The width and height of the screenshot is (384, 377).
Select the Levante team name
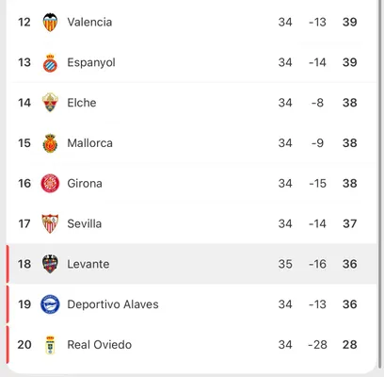[88, 264]
